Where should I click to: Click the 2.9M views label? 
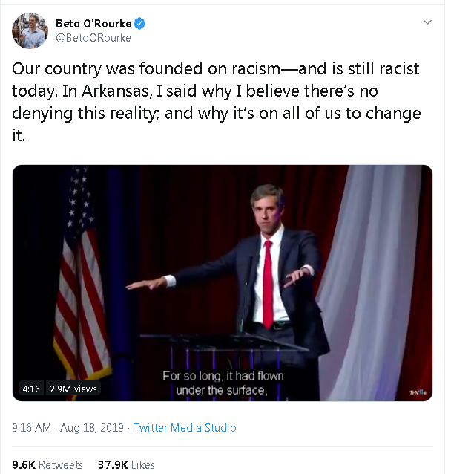[73, 389]
